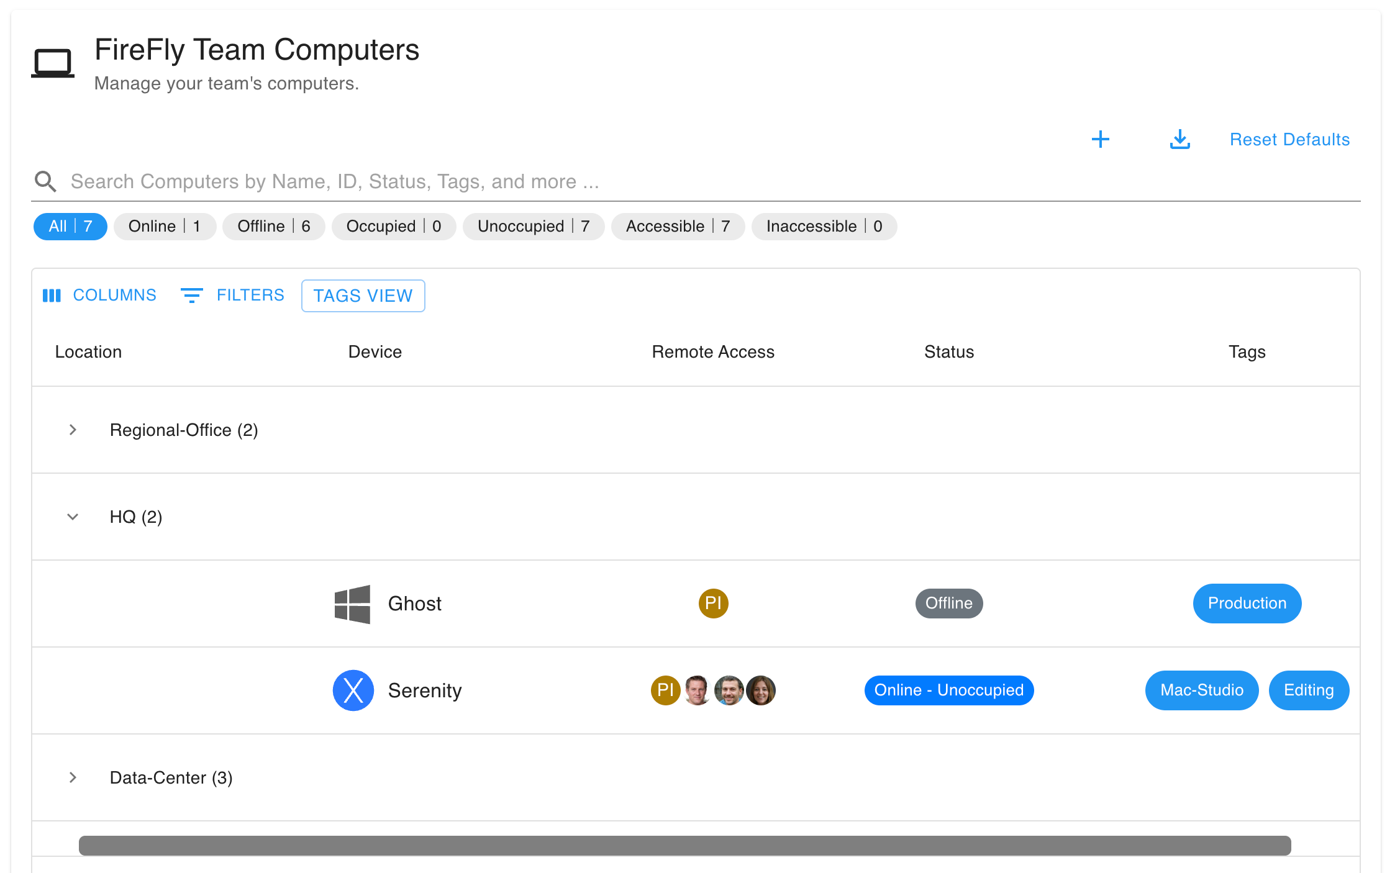The image size is (1400, 873).
Task: Sort by the Device column header
Action: 375,352
